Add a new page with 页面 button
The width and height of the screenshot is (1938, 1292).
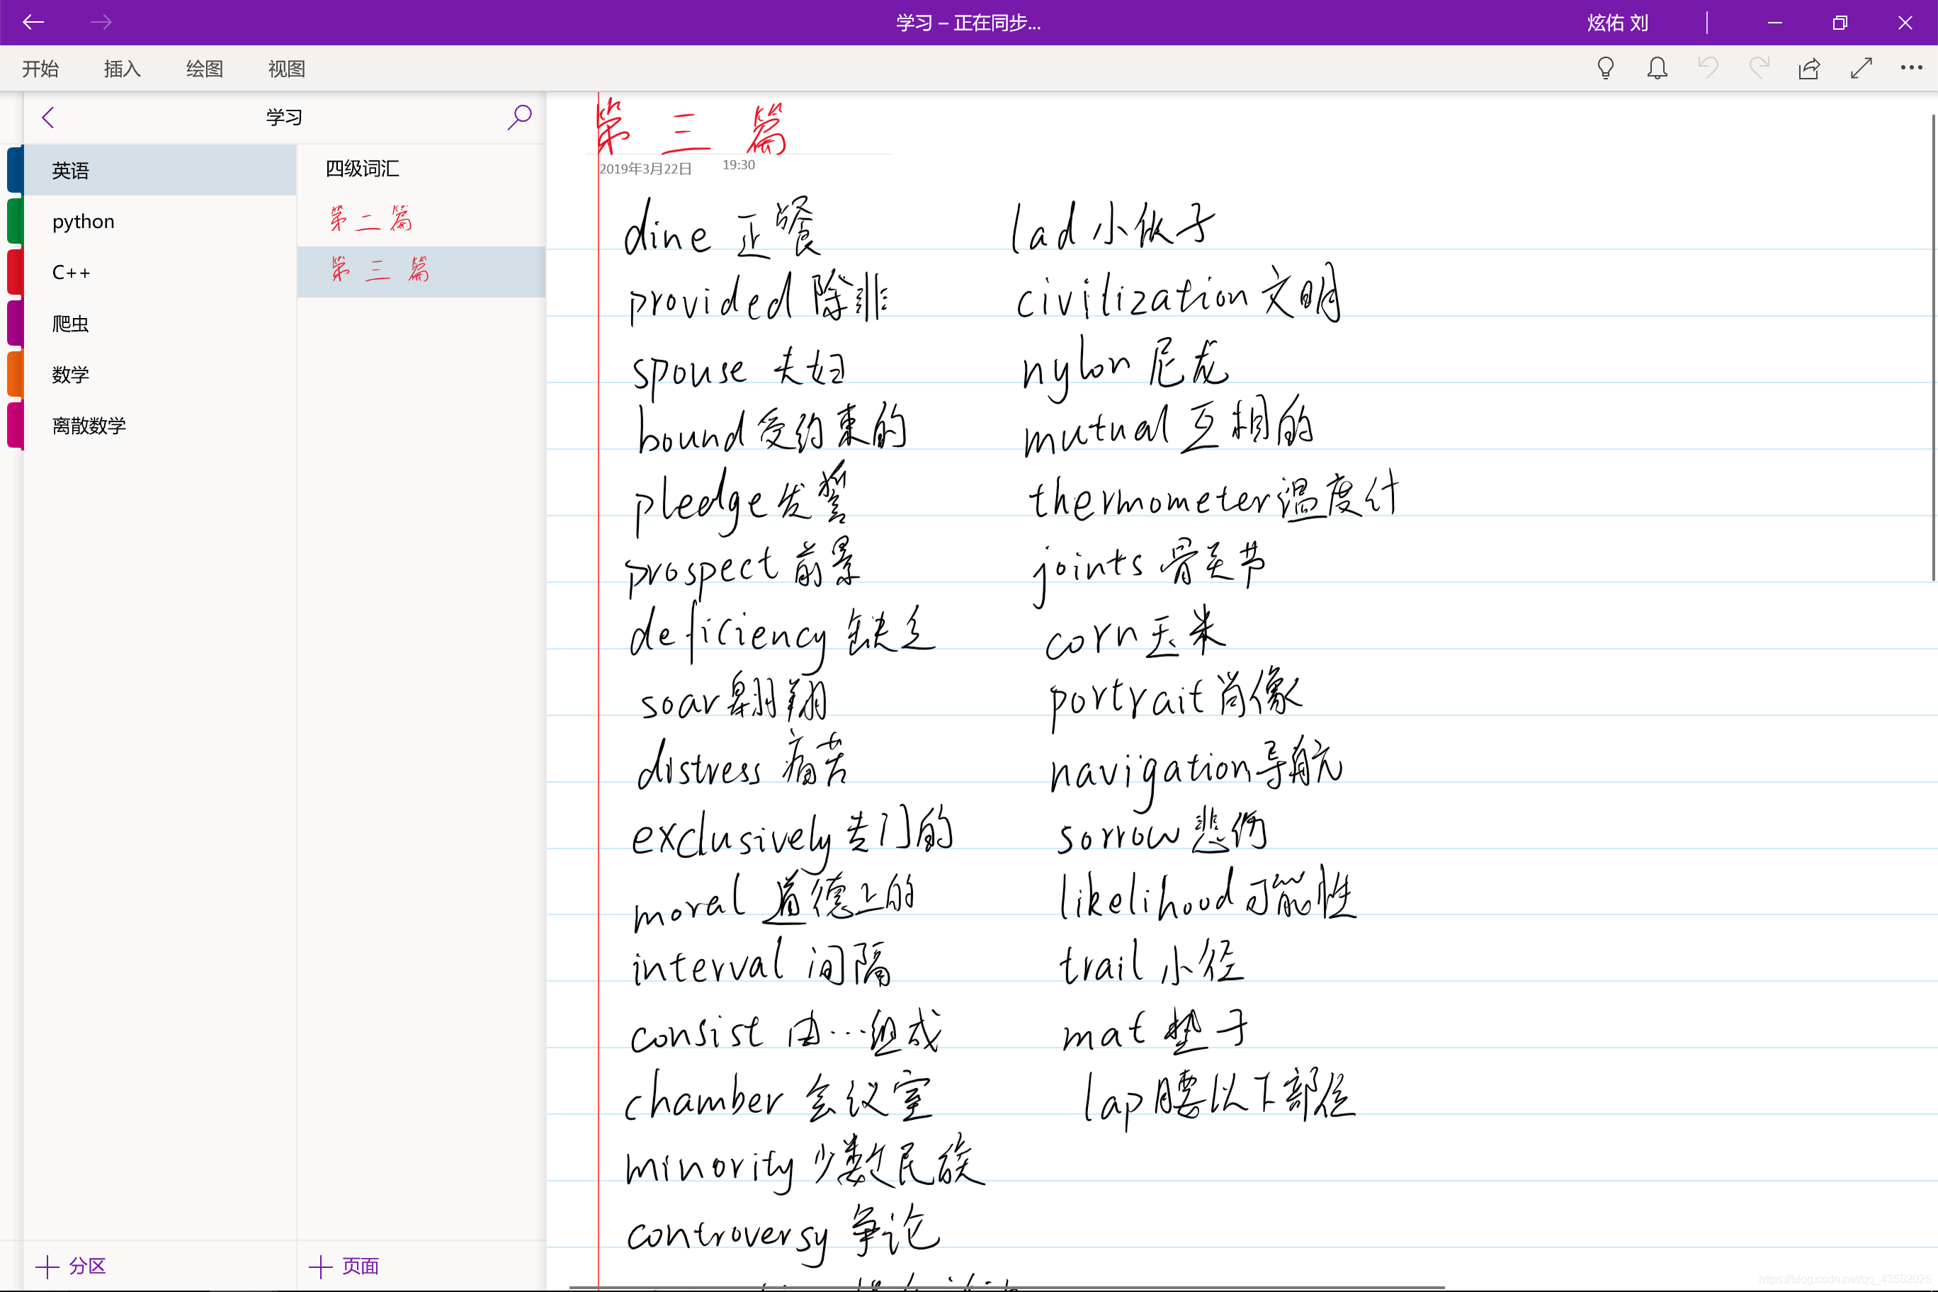pyautogui.click(x=344, y=1266)
